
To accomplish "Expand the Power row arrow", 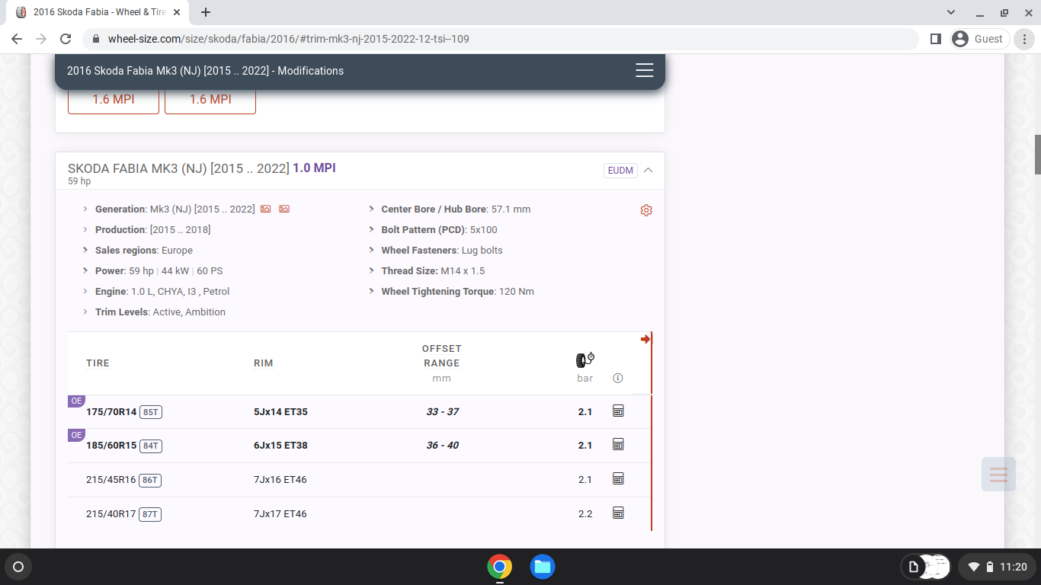I will tap(86, 270).
